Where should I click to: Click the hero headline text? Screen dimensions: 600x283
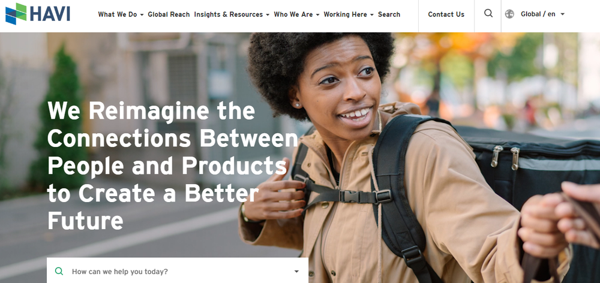[x=172, y=165]
